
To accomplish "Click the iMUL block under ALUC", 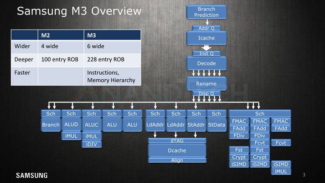I will [91, 136].
